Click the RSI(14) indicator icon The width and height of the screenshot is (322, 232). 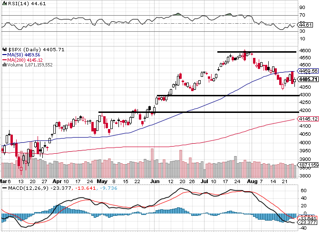pos(4,3)
